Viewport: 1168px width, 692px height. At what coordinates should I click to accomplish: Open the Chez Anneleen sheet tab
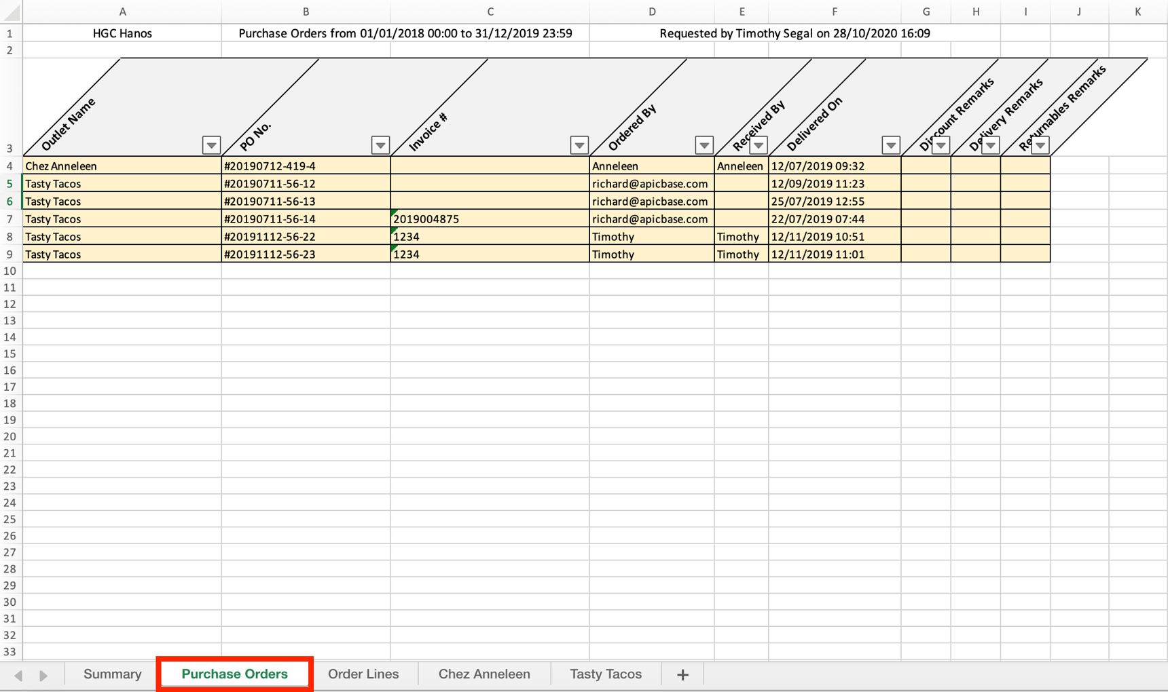click(483, 674)
